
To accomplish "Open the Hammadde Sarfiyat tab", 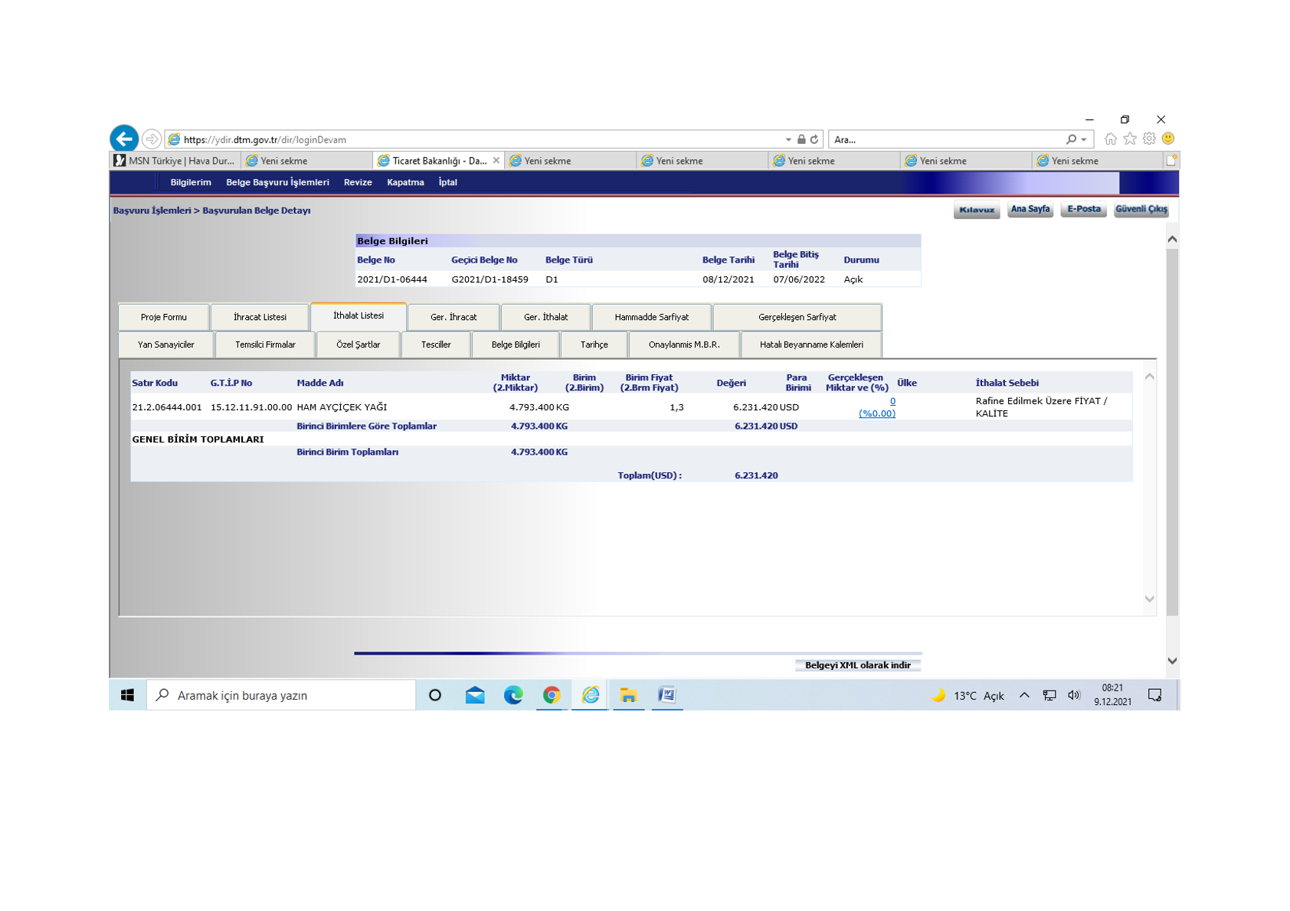I will 652,317.
